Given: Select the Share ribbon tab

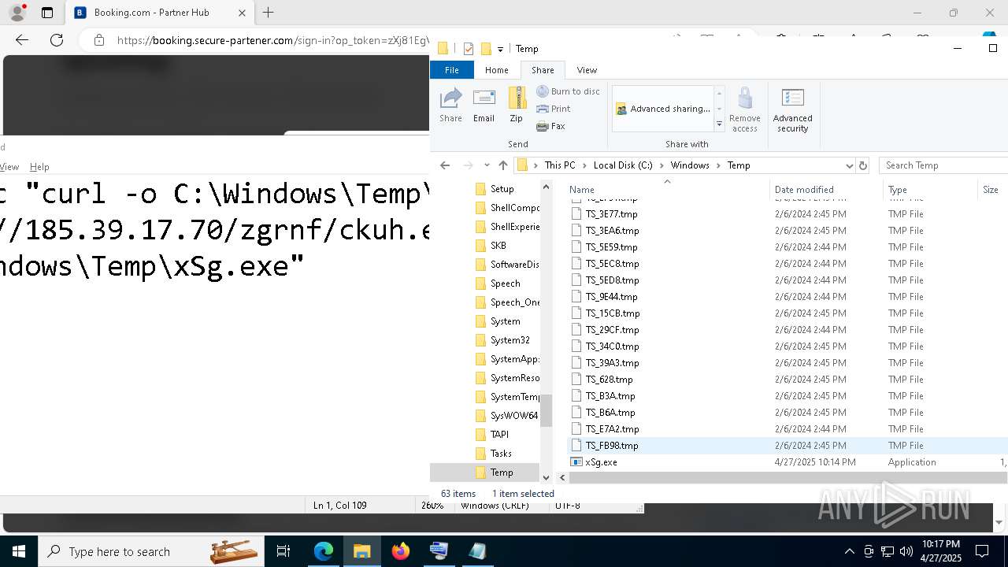Looking at the screenshot, I should coord(543,70).
